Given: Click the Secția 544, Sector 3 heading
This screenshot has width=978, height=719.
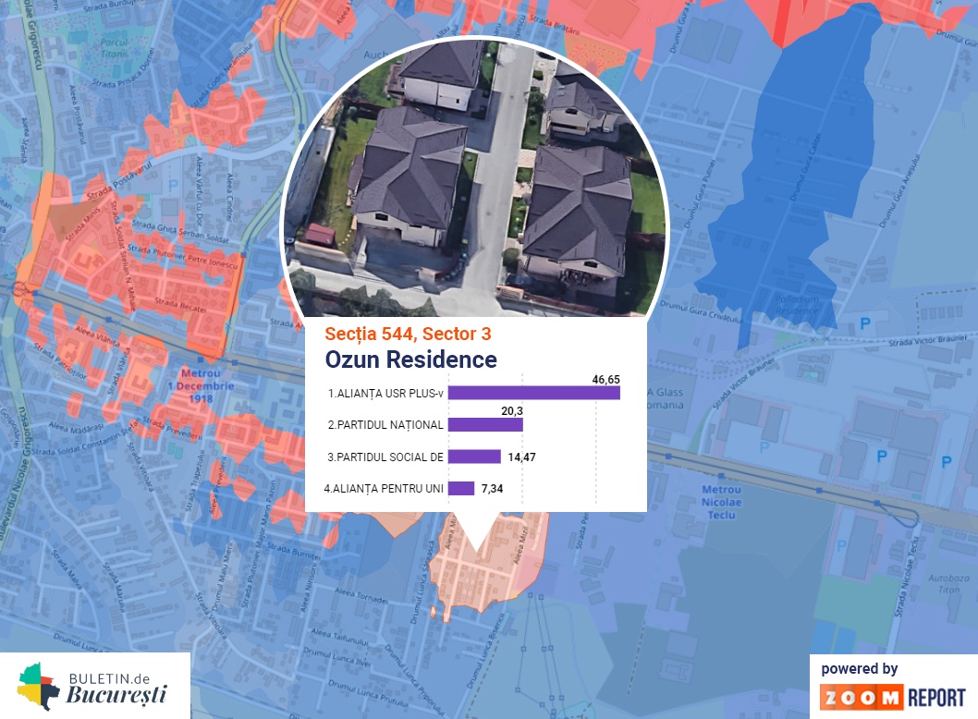Looking at the screenshot, I should pos(408,334).
